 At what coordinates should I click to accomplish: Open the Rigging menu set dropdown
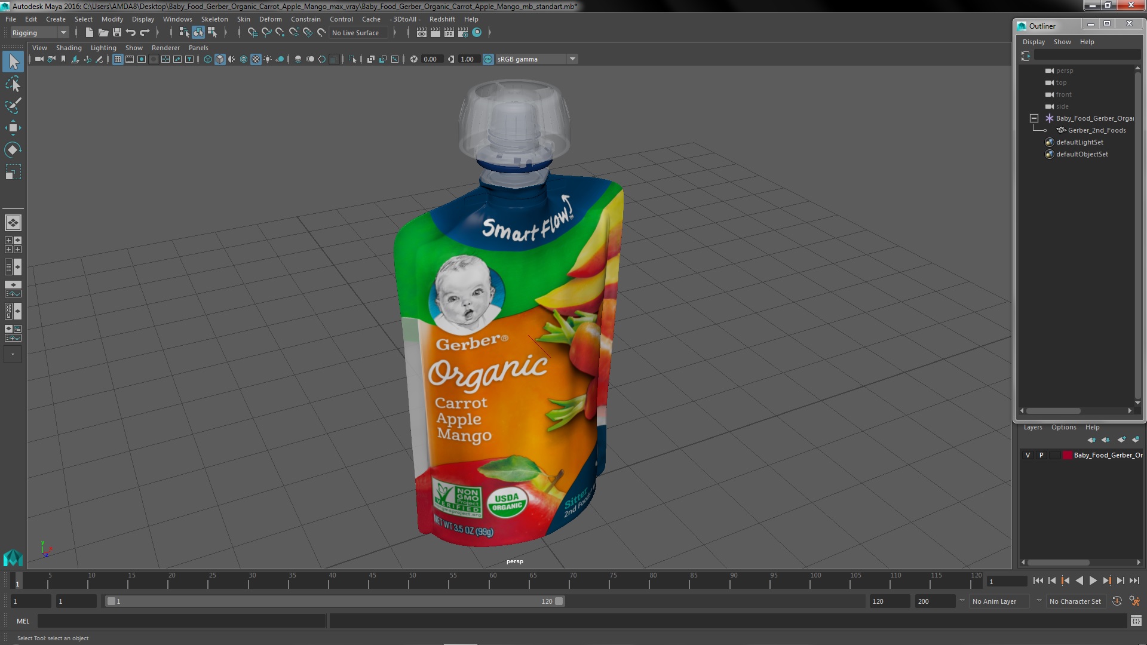coord(39,33)
